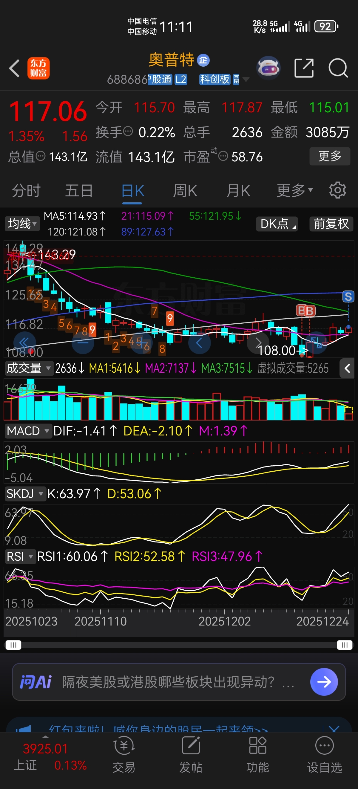
Task: Open chart settings gear icon
Action: click(x=337, y=190)
